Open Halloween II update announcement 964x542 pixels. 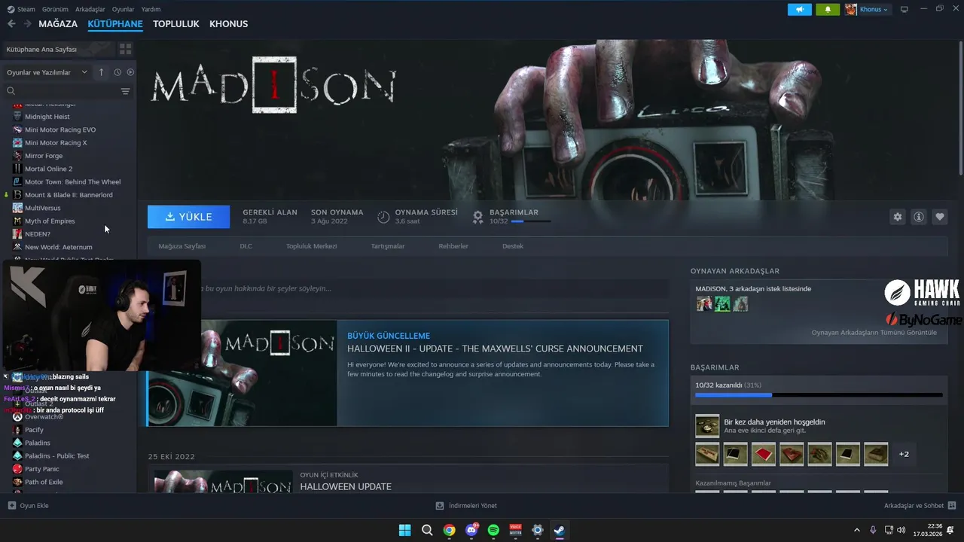[407, 373]
